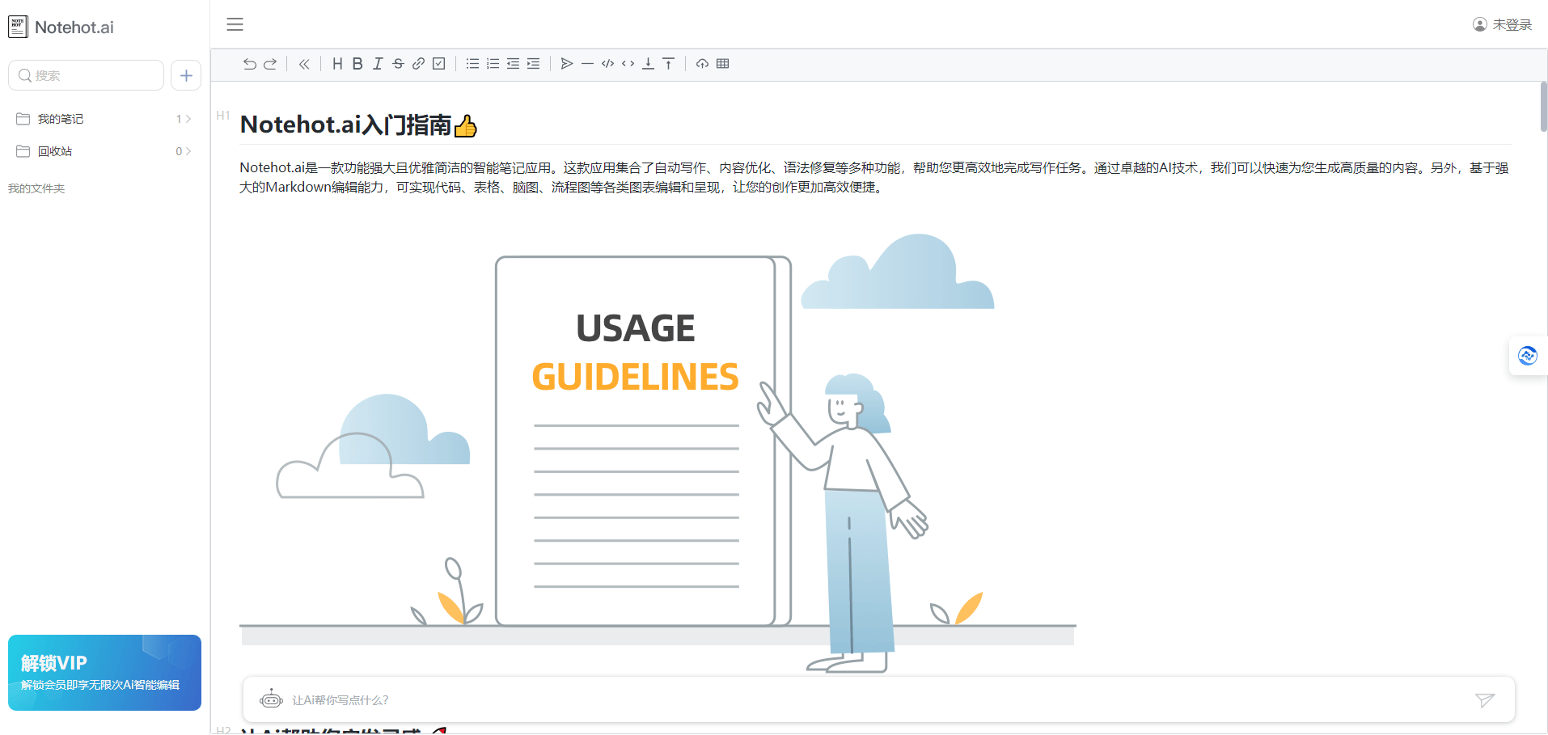The image size is (1548, 735).
Task: Open the 我的笔记 folder
Action: 104,119
